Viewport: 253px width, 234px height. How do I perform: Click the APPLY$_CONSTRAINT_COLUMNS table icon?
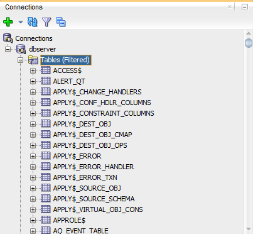click(45, 113)
